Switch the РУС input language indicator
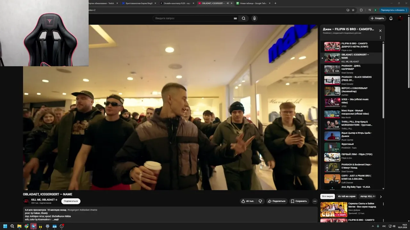The height and width of the screenshot is (230, 410). tap(384, 226)
